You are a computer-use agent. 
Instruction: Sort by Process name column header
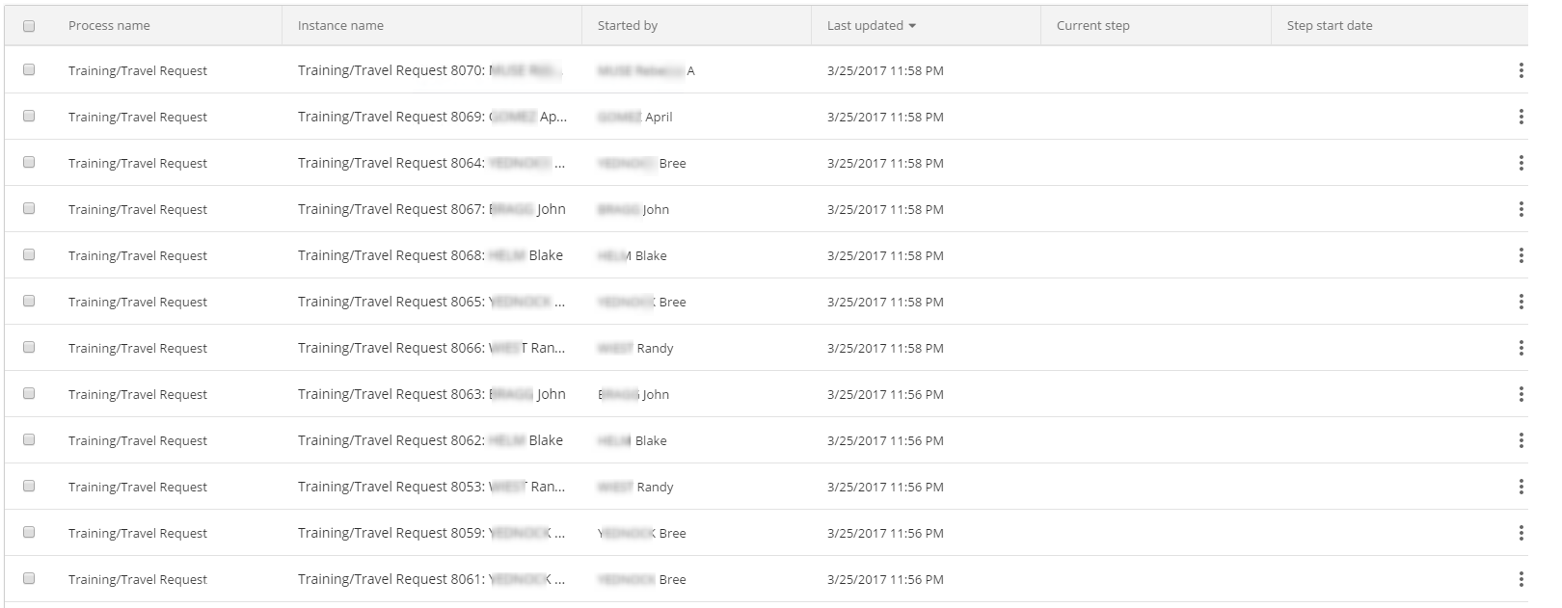click(109, 26)
